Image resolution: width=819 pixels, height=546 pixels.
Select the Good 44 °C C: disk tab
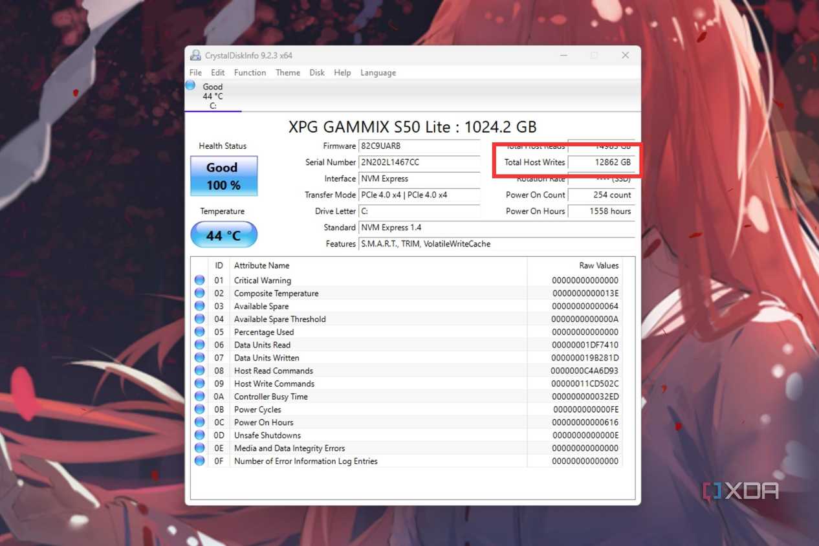click(213, 96)
